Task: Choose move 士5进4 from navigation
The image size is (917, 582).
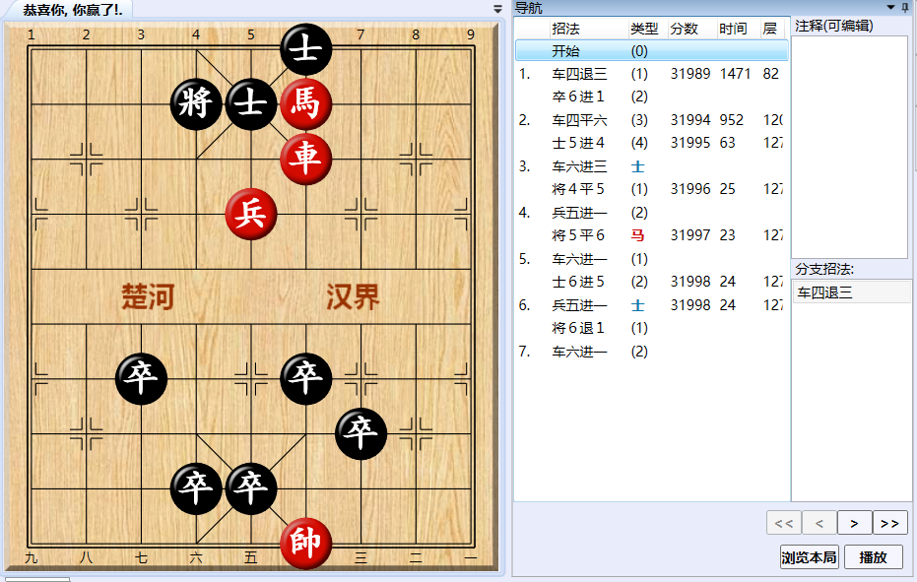Action: pos(575,142)
